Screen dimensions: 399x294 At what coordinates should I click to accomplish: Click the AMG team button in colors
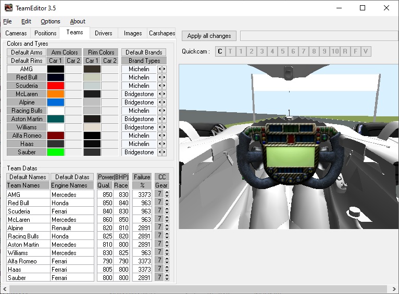coord(27,69)
